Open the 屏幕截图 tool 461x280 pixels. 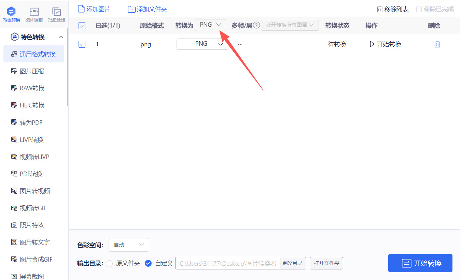coord(32,275)
